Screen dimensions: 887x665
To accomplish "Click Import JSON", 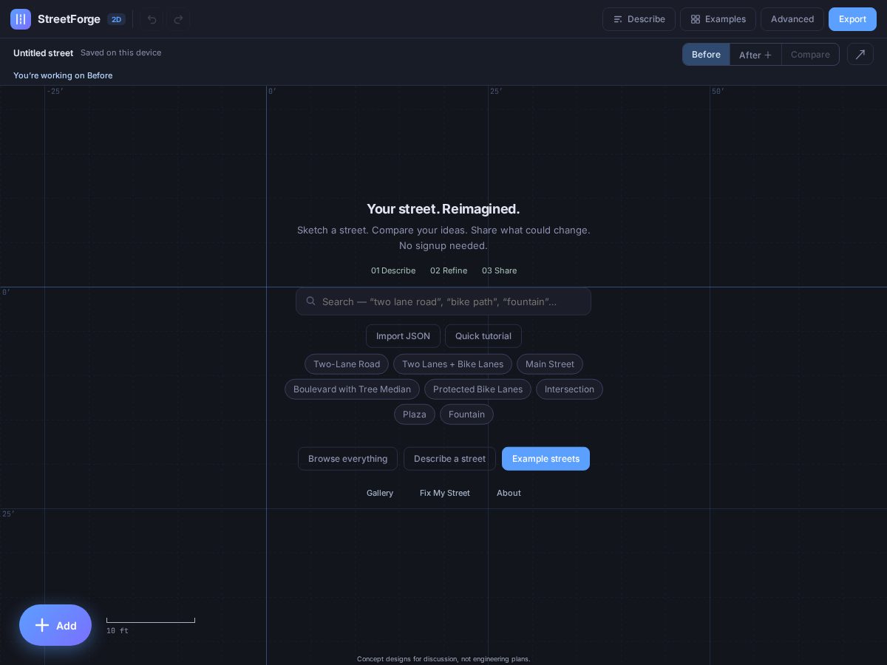I will click(x=403, y=336).
